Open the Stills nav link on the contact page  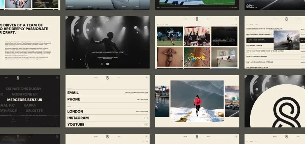coord(119,78)
